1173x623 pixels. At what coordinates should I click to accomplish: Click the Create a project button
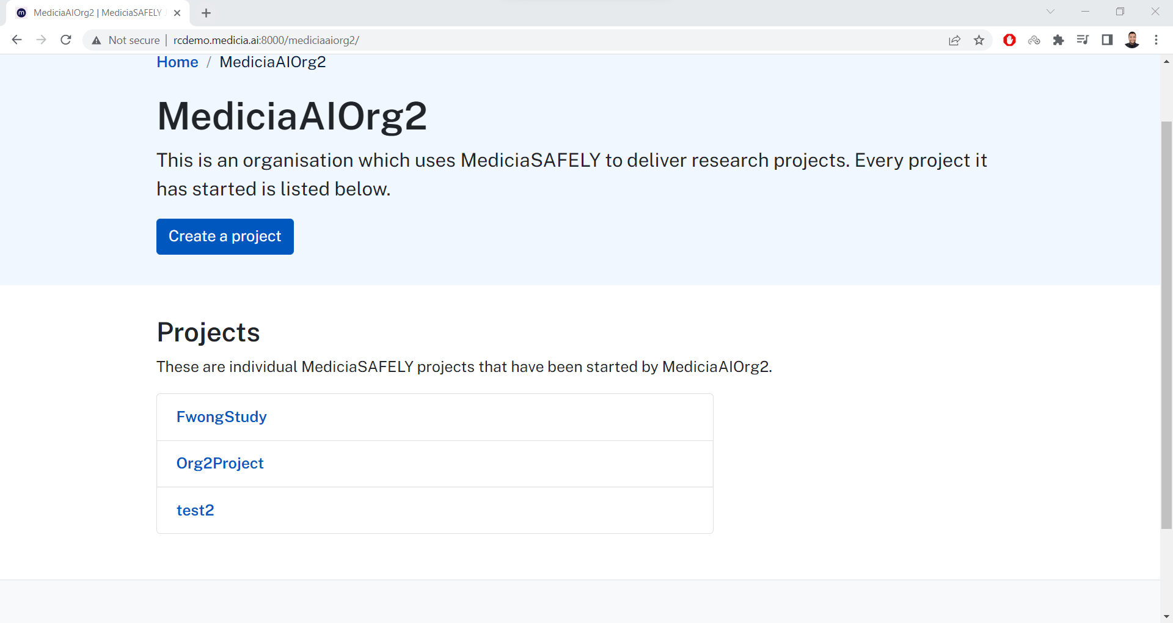pos(225,236)
